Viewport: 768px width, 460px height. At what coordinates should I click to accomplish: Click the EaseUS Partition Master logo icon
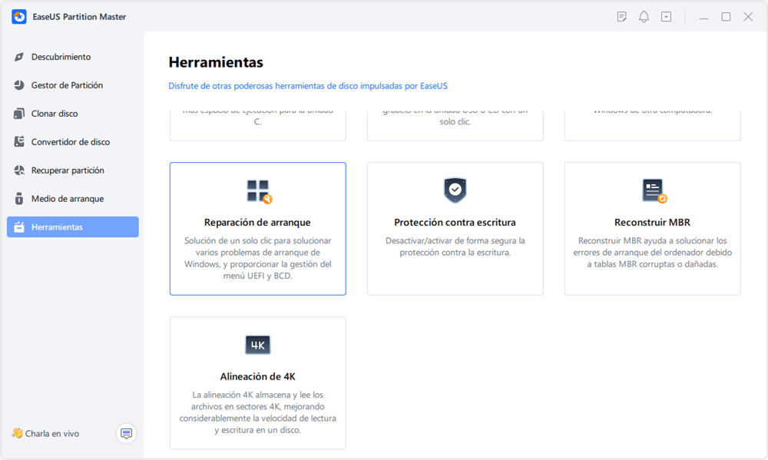(19, 17)
